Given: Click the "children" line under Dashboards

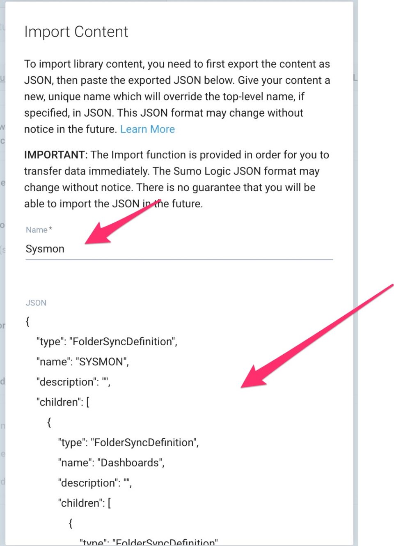Looking at the screenshot, I should click(85, 503).
